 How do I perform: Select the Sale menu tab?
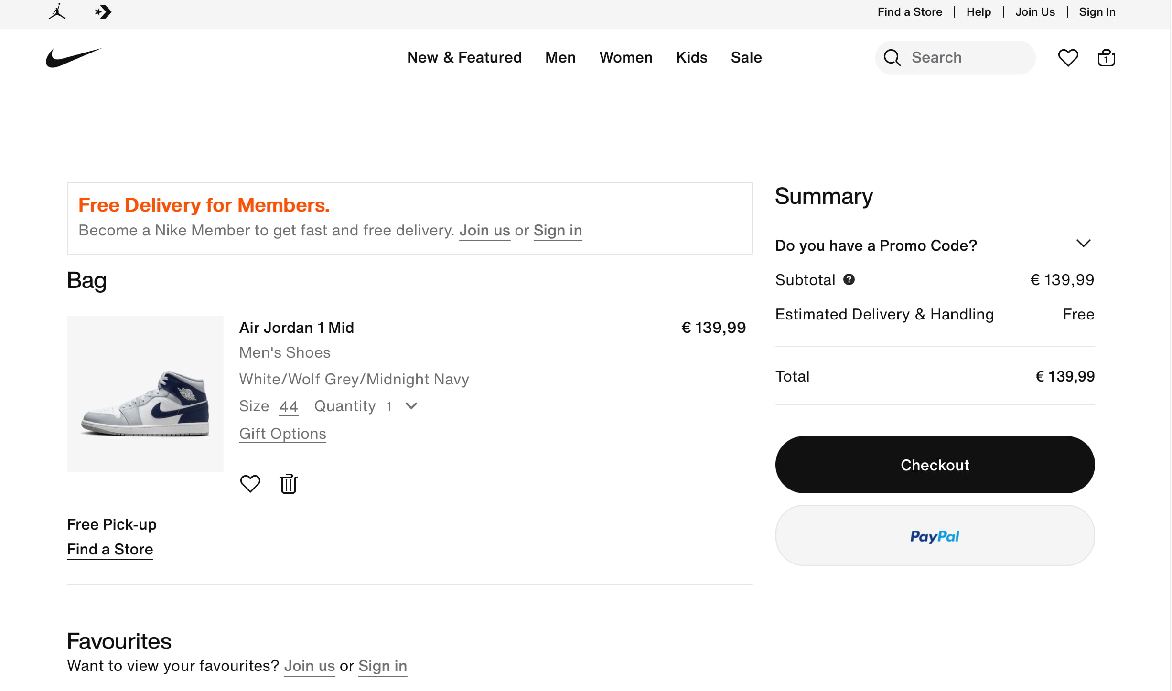(745, 57)
